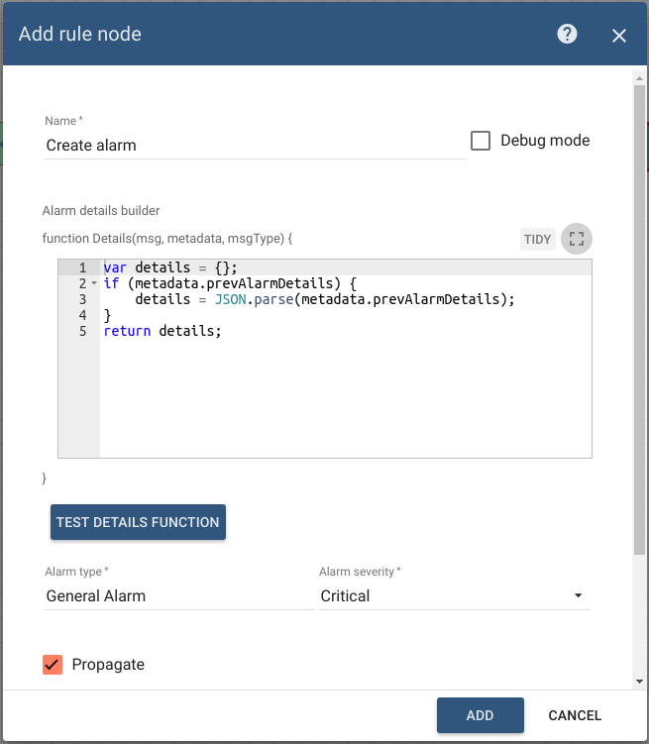Click the Test Details Function button
Viewport: 649px width, 744px height.
click(138, 522)
